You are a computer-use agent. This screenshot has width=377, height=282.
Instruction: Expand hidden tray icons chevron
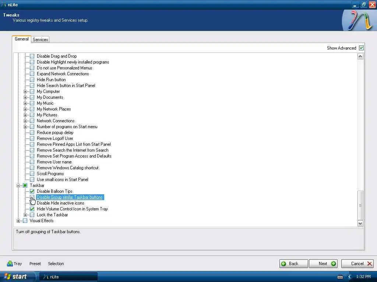(x=350, y=277)
